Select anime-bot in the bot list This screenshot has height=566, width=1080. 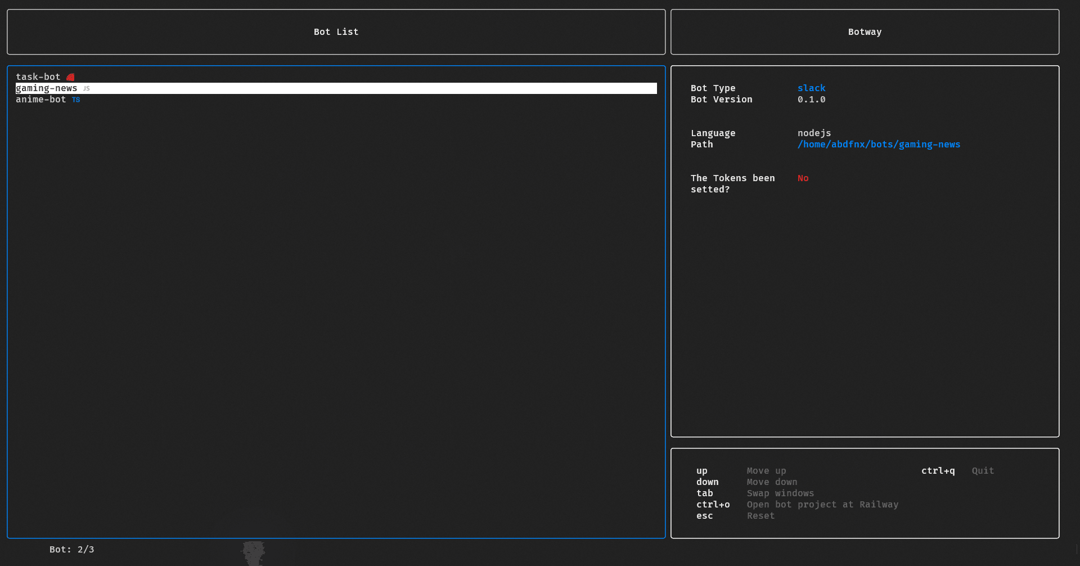(40, 100)
